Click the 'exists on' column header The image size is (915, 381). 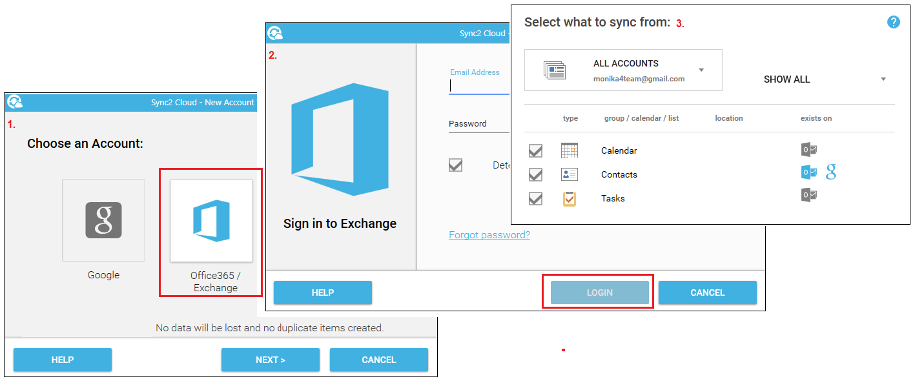click(816, 118)
